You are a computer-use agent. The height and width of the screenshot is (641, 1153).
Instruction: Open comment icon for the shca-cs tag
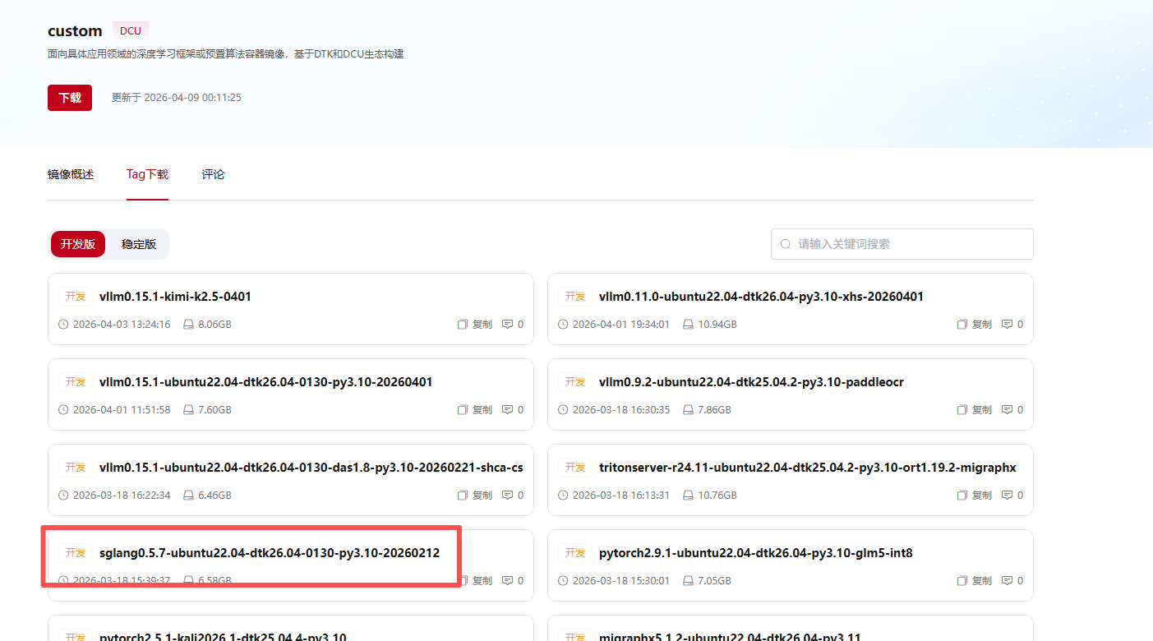point(507,496)
